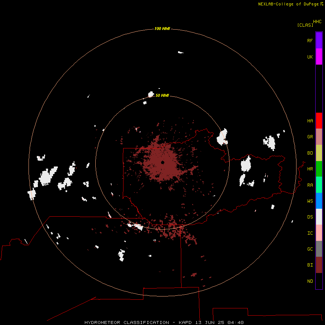Screen dimensions: 325x325
Task: Click the DS legend label
Action: (310, 217)
